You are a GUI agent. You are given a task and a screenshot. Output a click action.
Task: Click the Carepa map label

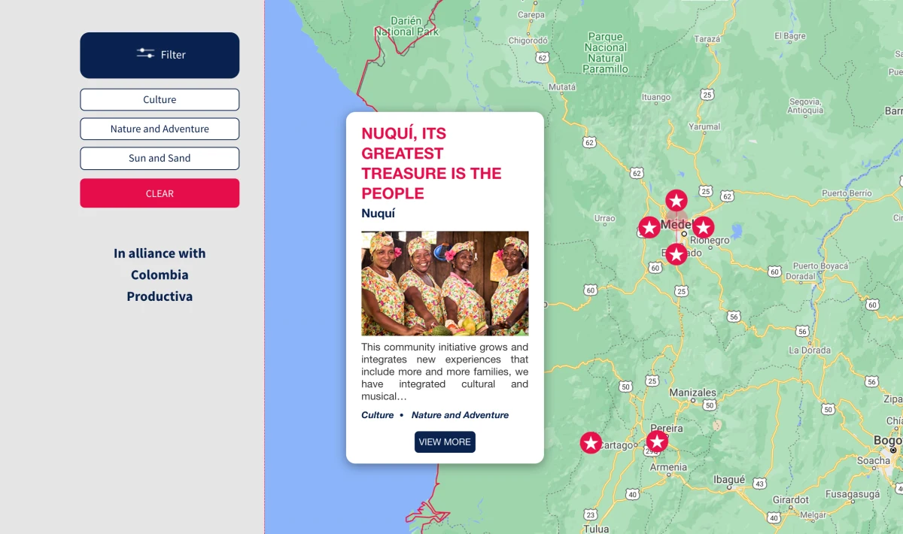pos(531,15)
